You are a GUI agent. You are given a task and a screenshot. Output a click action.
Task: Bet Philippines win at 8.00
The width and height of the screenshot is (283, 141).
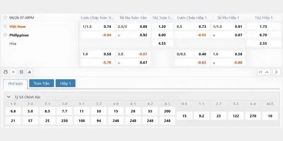[x=162, y=35]
